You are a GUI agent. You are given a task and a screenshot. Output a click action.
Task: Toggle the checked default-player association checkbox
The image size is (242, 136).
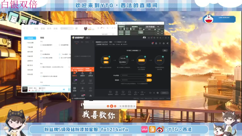[x=41, y=76]
